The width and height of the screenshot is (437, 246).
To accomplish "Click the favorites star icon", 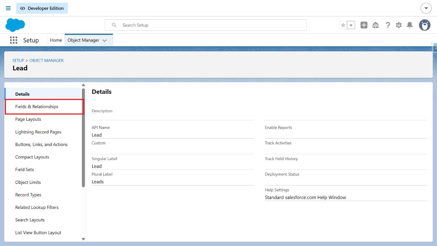I will [x=343, y=25].
